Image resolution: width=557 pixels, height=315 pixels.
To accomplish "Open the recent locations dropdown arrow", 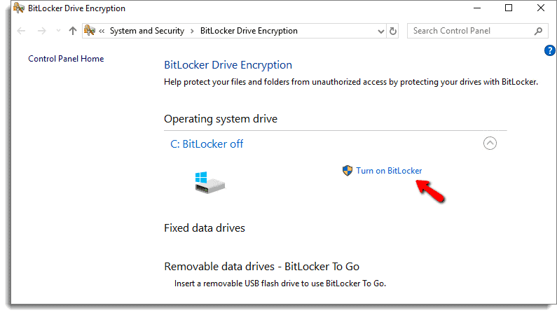I will click(x=58, y=31).
